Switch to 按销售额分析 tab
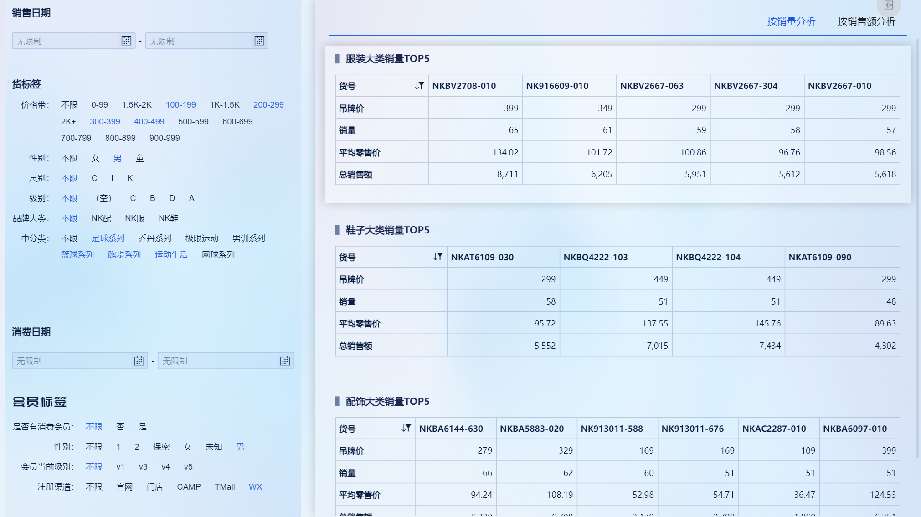Image resolution: width=921 pixels, height=517 pixels. [866, 21]
